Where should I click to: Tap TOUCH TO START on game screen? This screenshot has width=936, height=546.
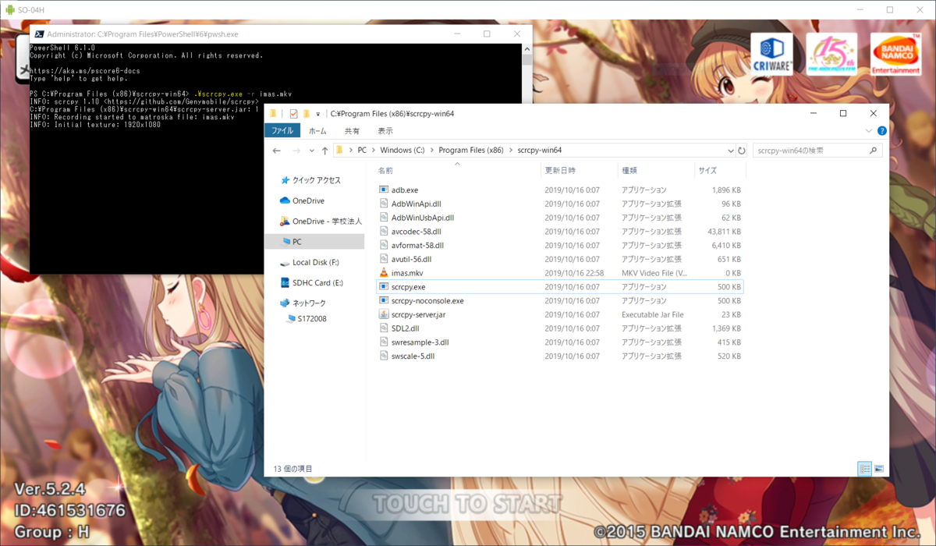468,503
